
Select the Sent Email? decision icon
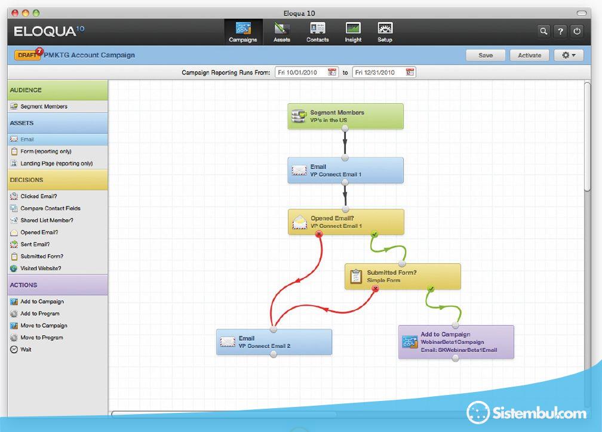point(14,244)
